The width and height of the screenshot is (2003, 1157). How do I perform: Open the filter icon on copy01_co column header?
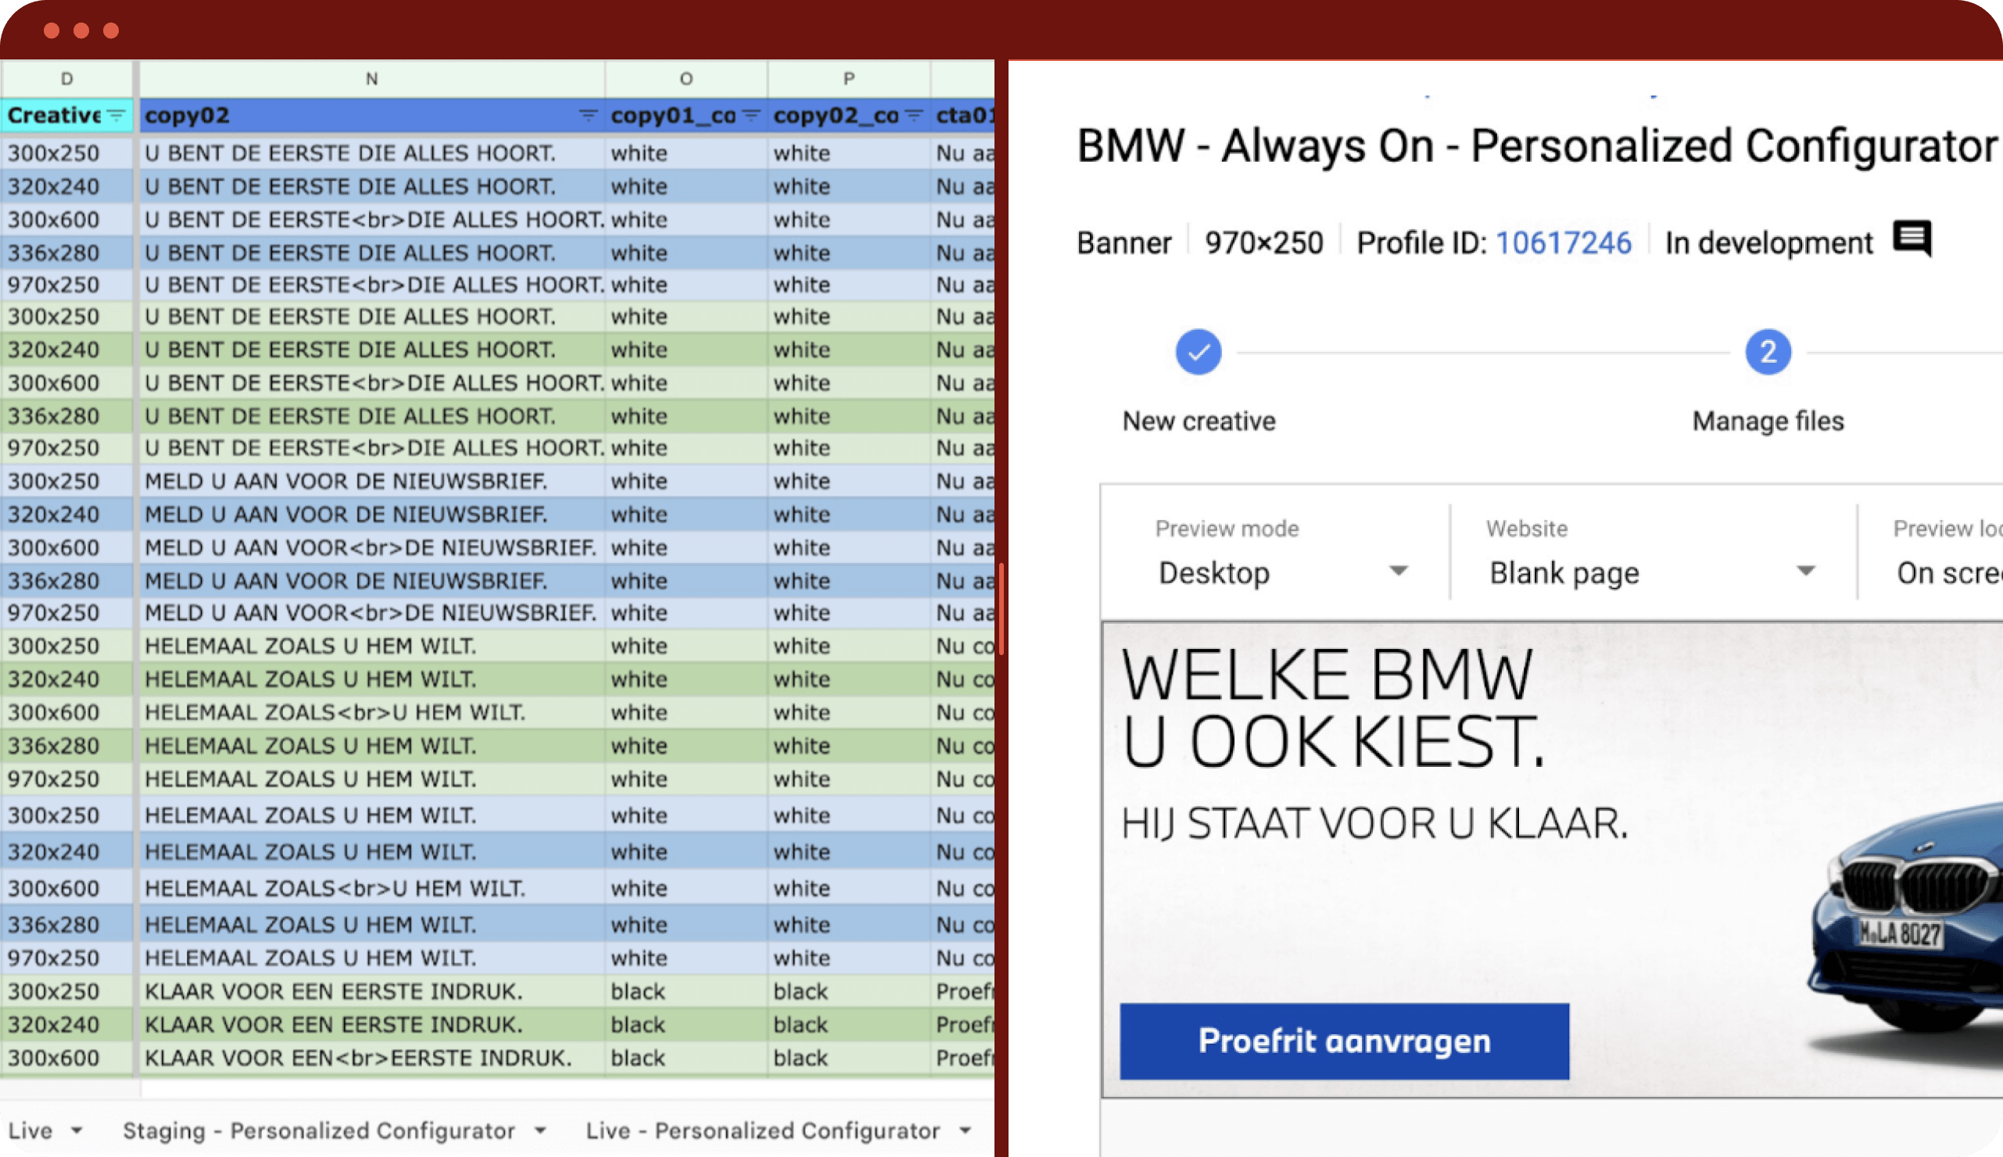click(751, 115)
